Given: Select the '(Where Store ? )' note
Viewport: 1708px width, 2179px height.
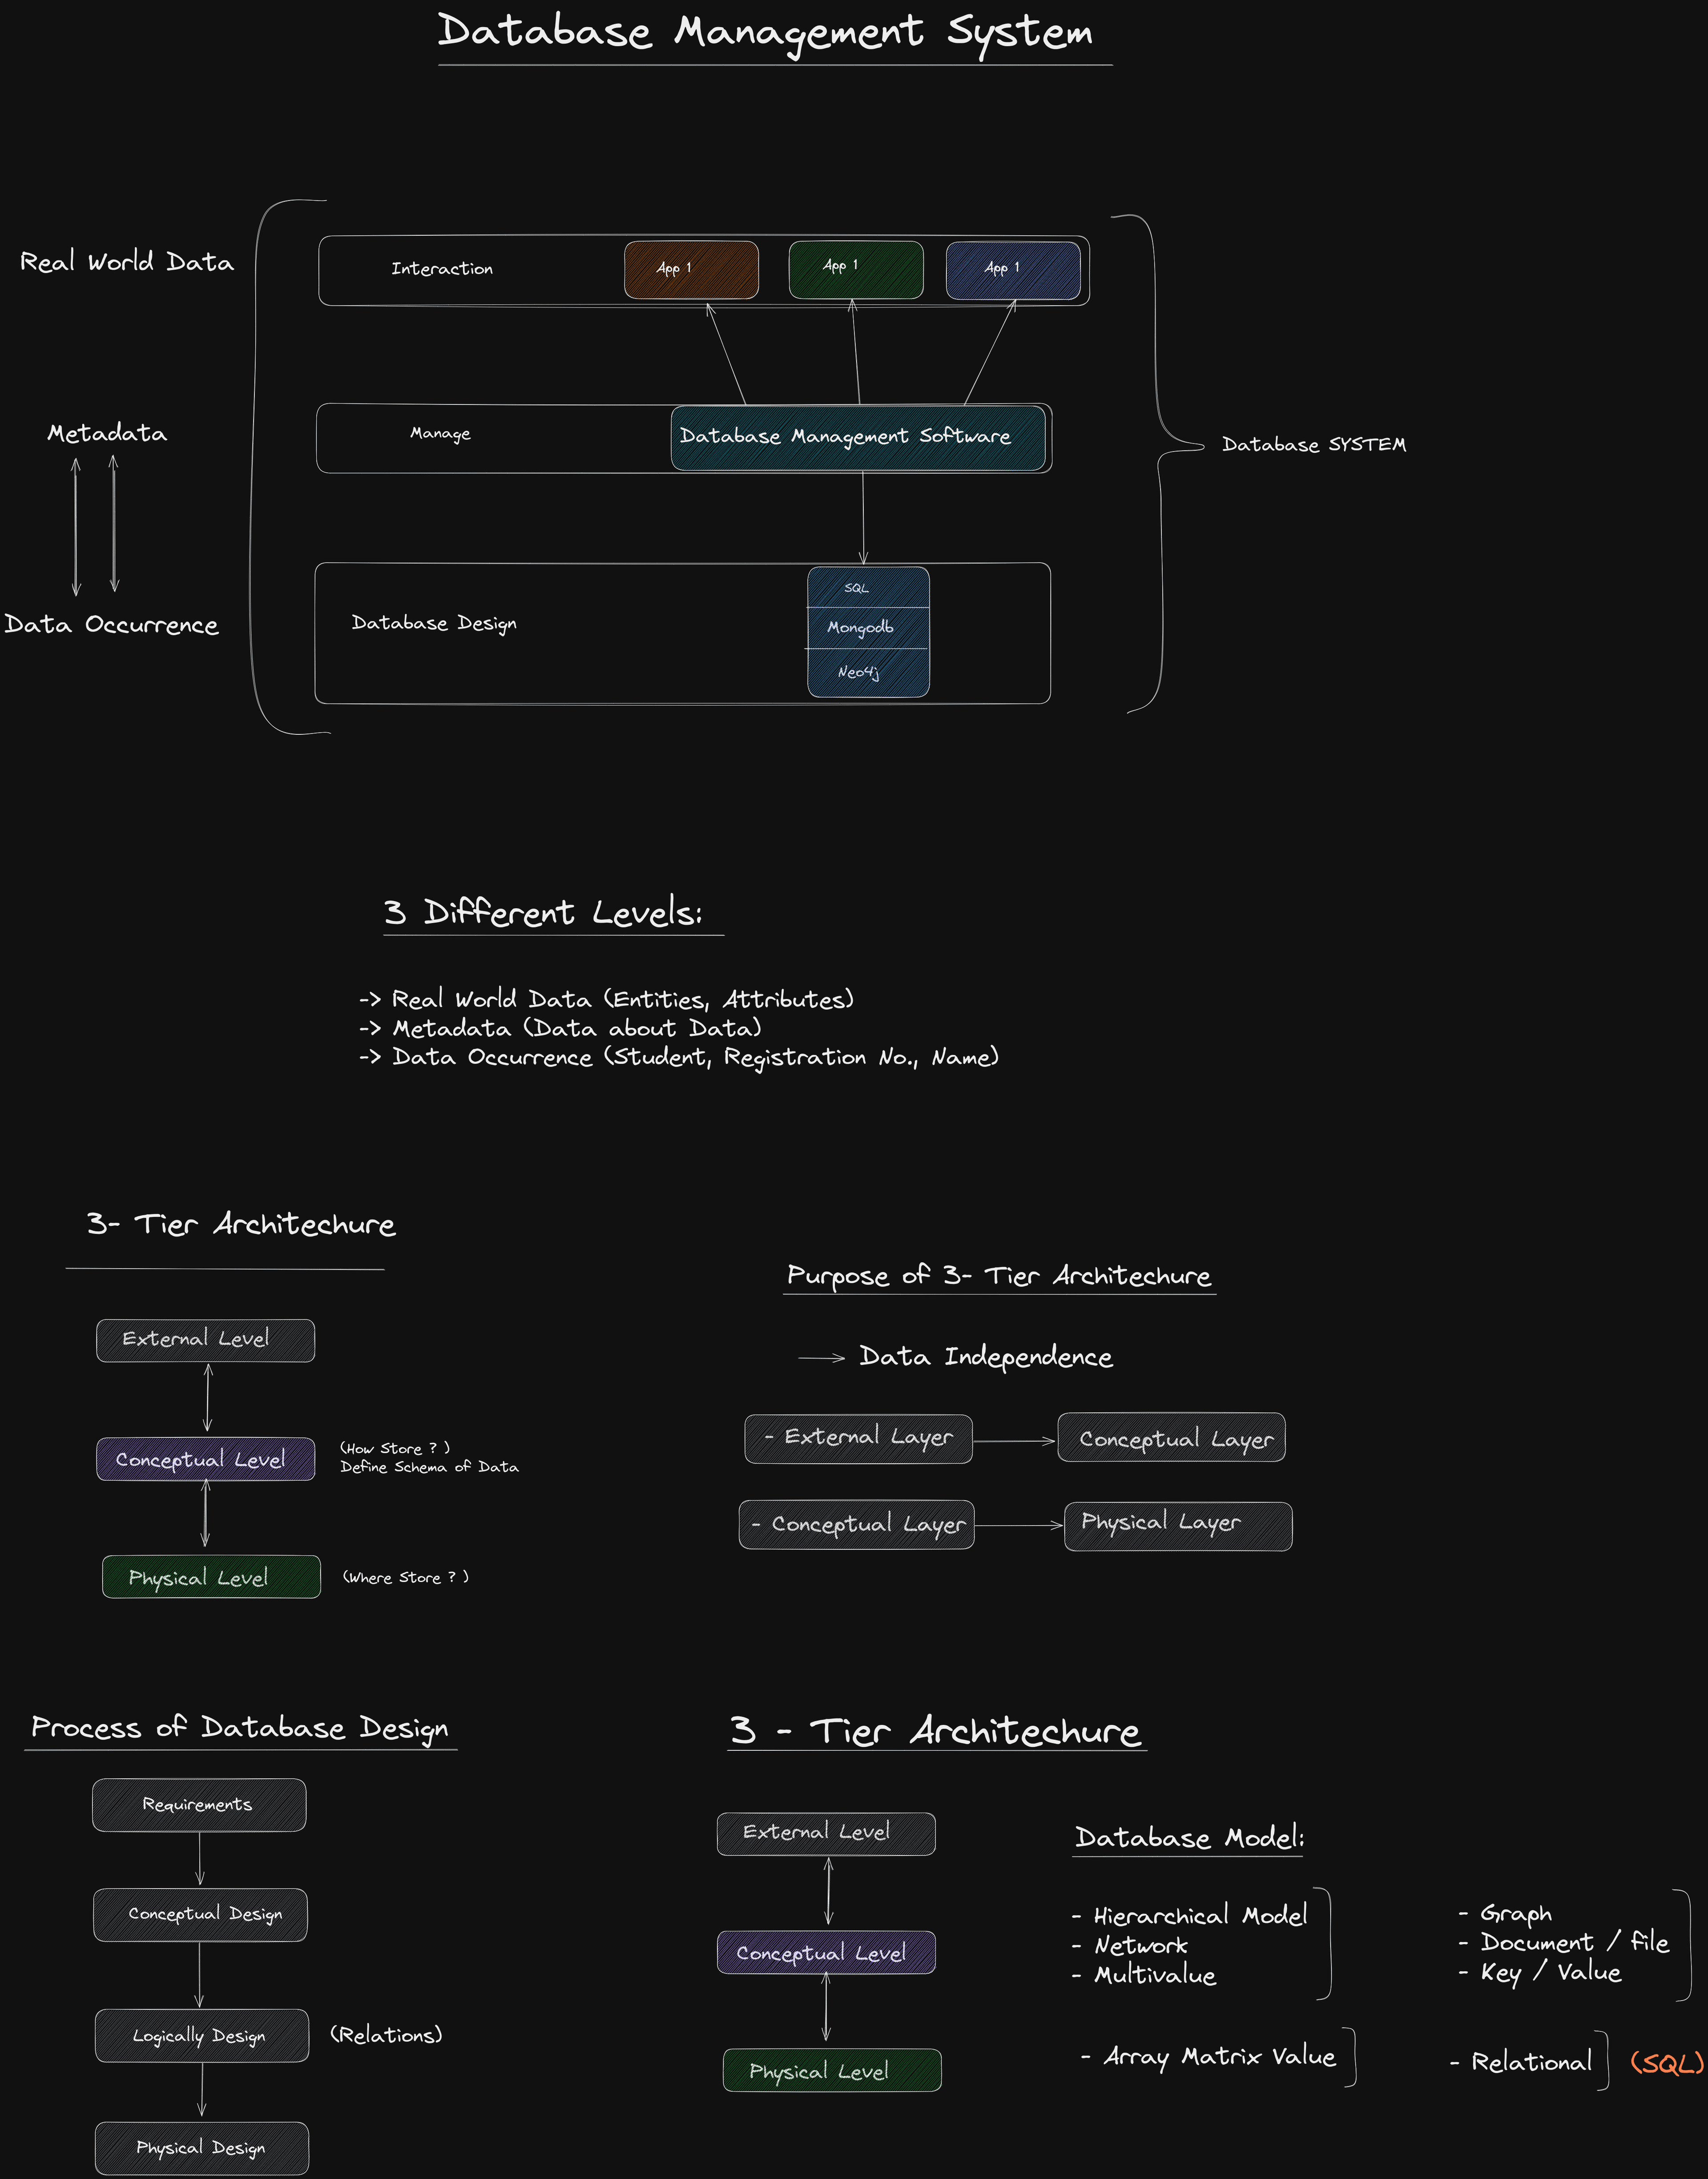Looking at the screenshot, I should [406, 1577].
